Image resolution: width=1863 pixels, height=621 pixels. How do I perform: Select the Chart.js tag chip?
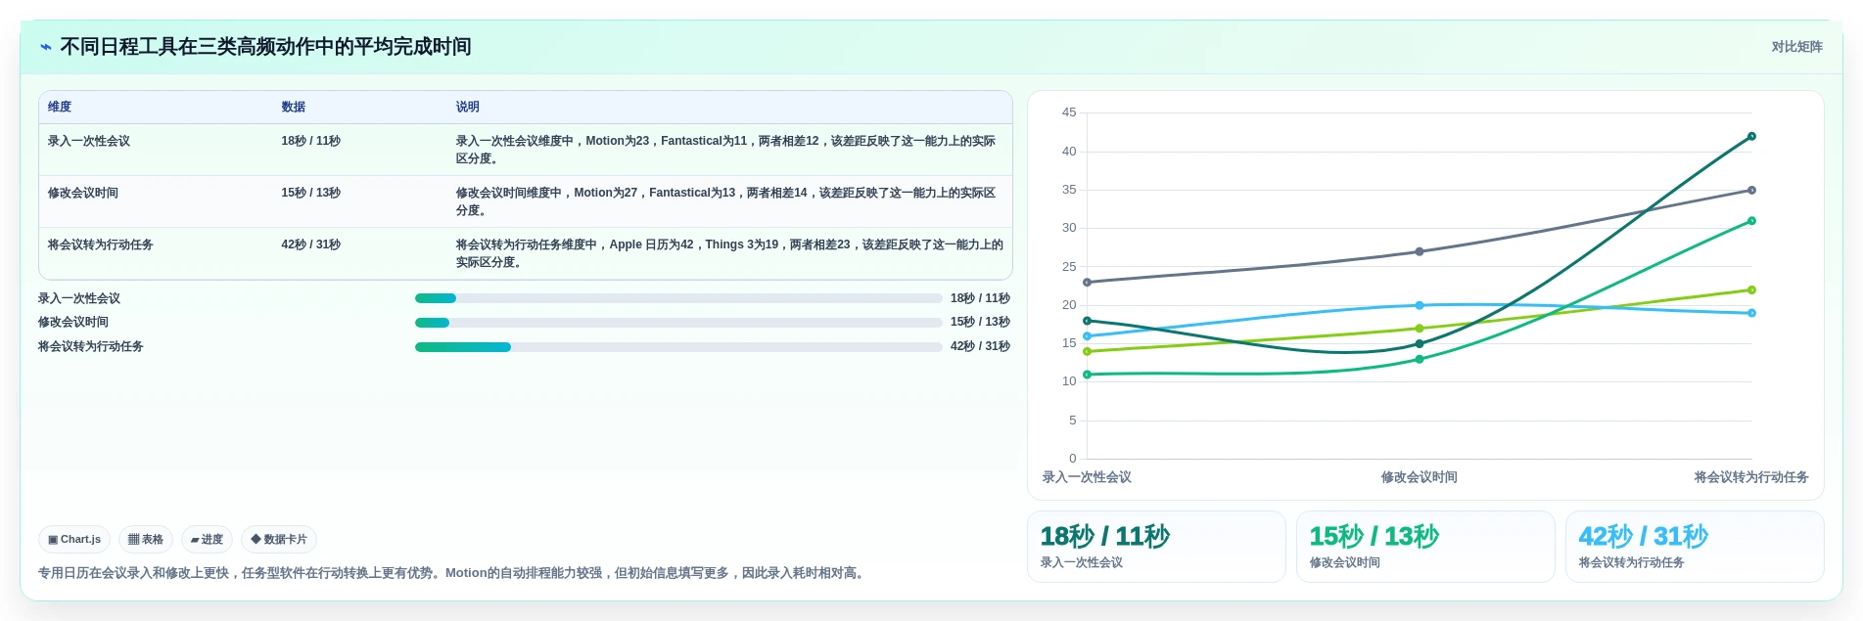point(74,539)
